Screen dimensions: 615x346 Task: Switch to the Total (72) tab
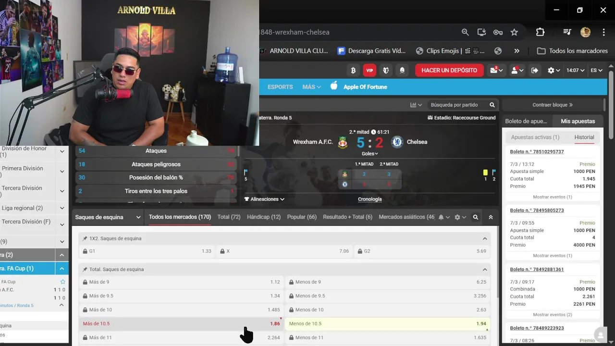click(x=229, y=217)
